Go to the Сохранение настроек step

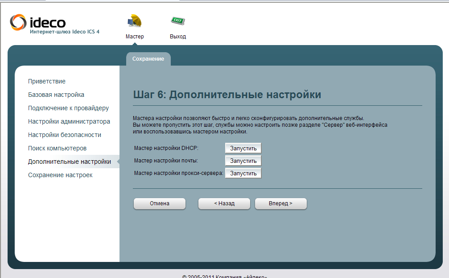click(x=60, y=175)
